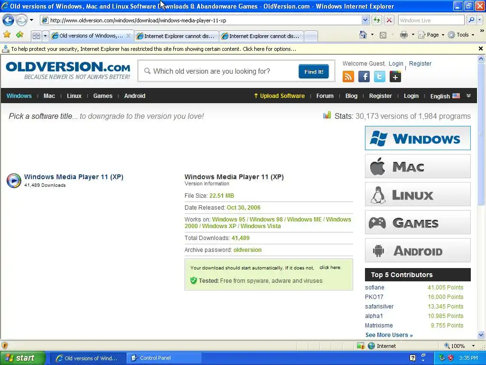This screenshot has height=365, width=486.
Task: Open the 100% zoom level dropdown
Action: pos(473,346)
